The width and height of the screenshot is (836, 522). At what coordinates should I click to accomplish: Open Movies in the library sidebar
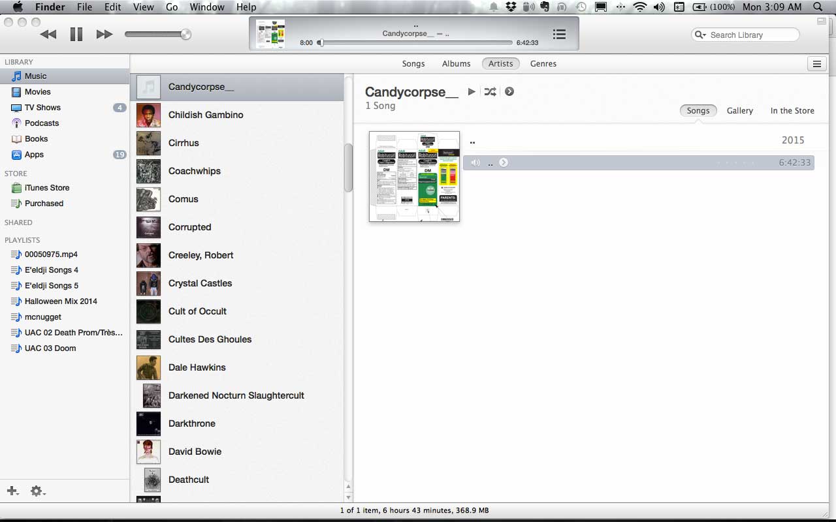65,92
